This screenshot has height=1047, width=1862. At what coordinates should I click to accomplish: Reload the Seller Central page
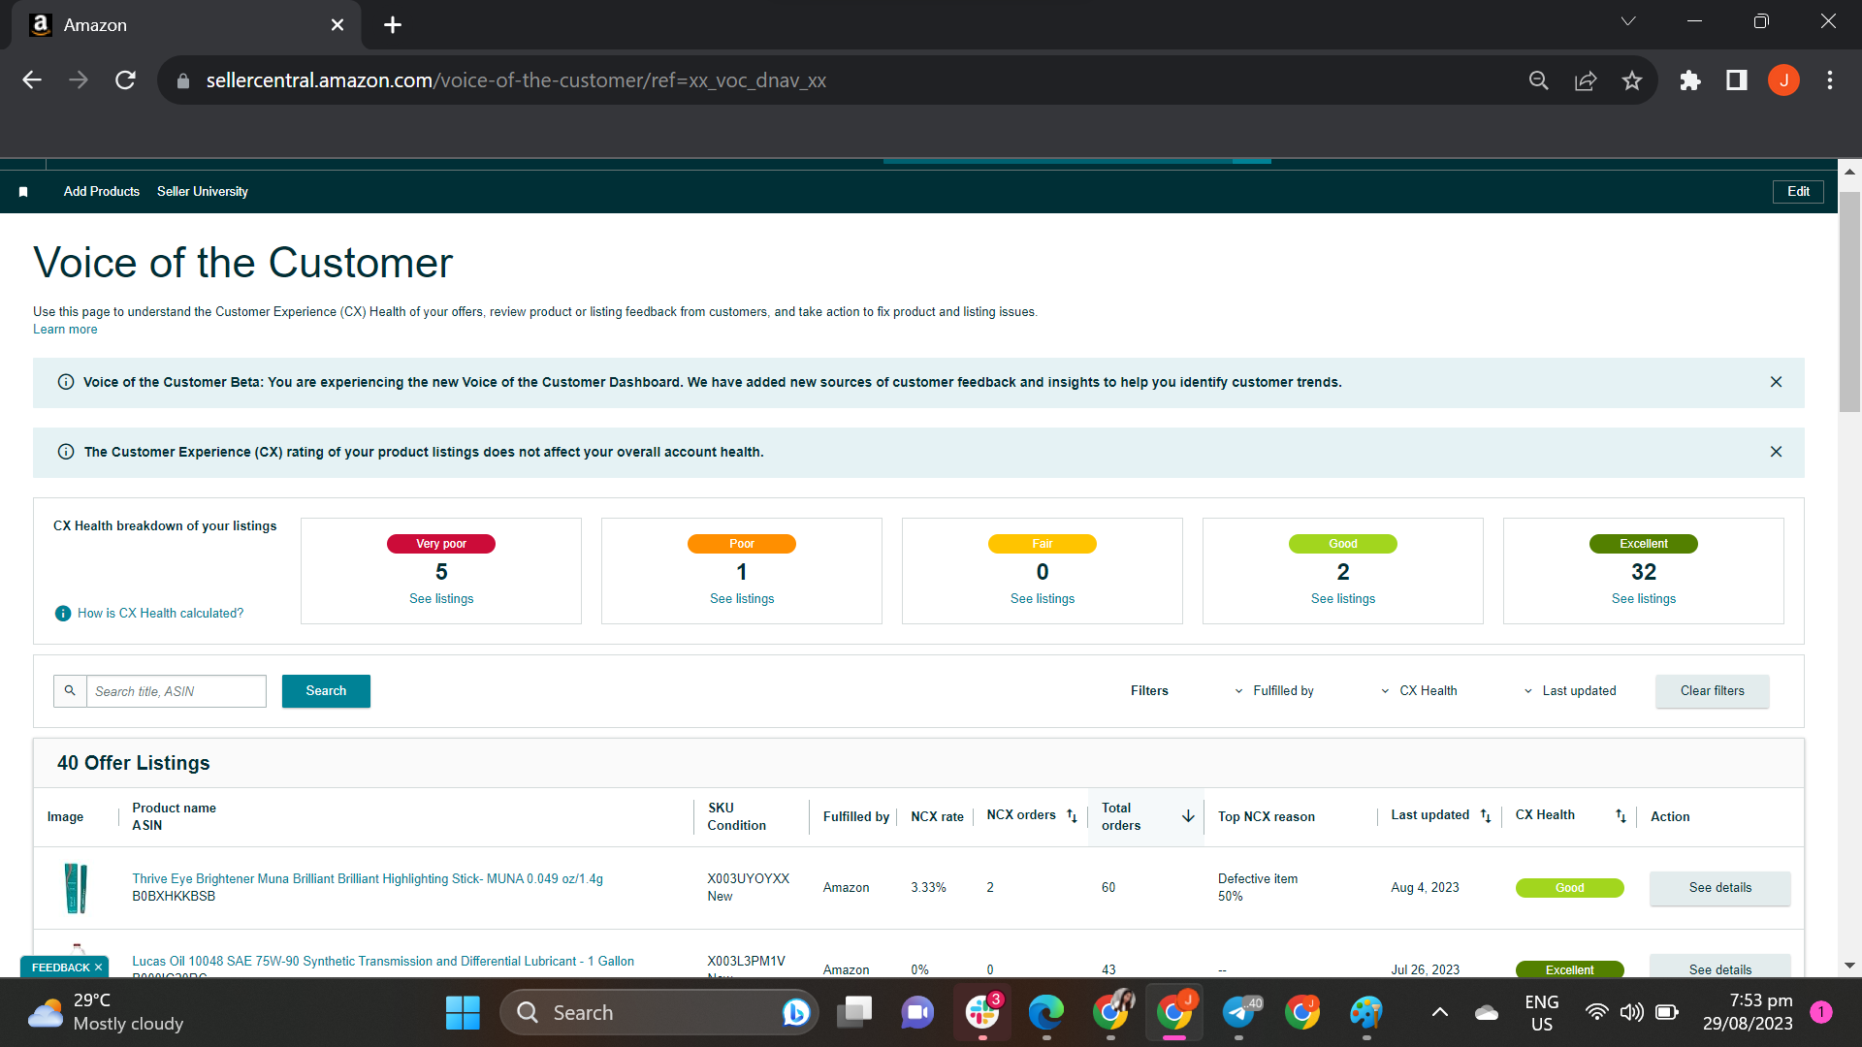point(125,80)
